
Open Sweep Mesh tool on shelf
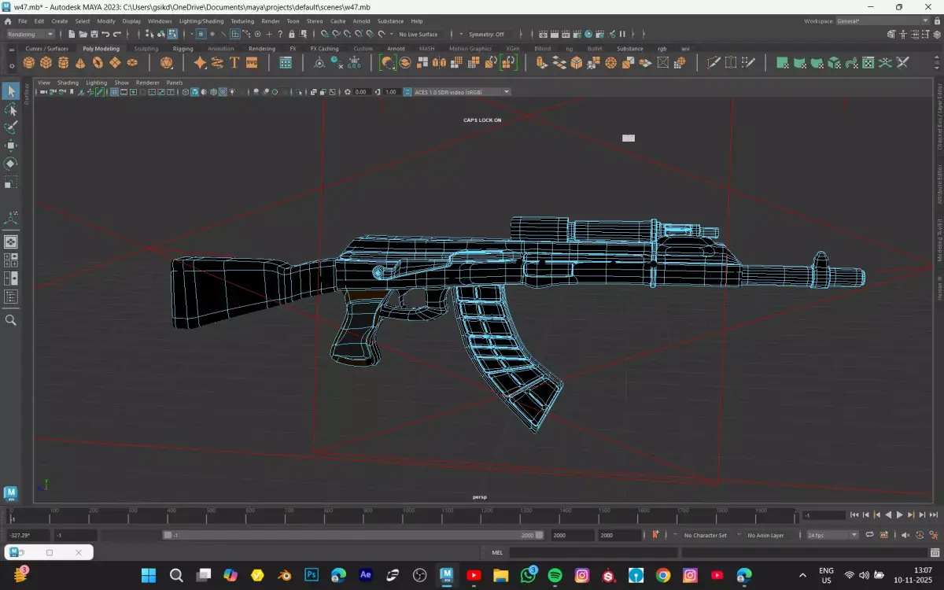(217, 63)
